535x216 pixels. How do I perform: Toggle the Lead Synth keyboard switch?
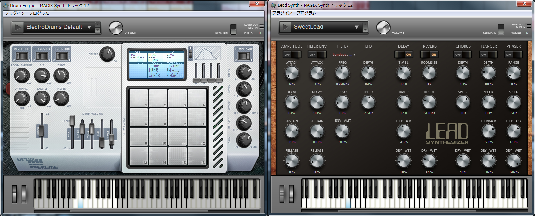[x=501, y=29]
